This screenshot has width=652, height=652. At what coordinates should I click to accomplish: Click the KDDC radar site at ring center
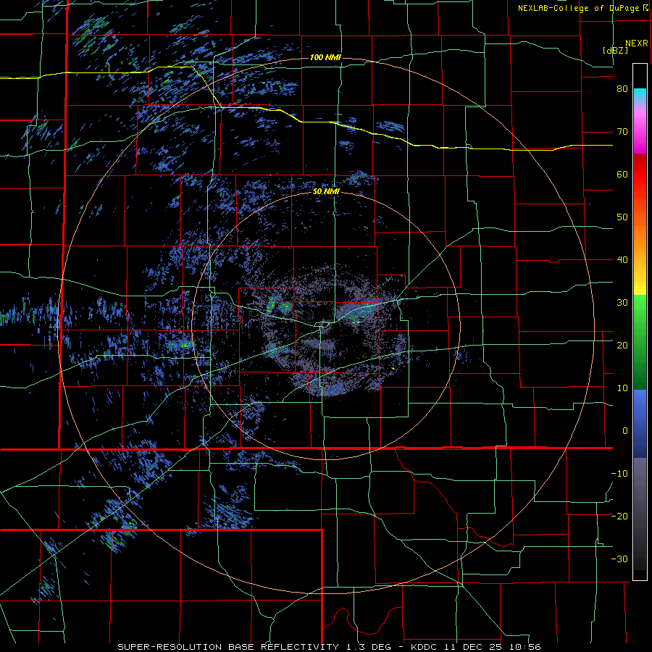click(325, 325)
